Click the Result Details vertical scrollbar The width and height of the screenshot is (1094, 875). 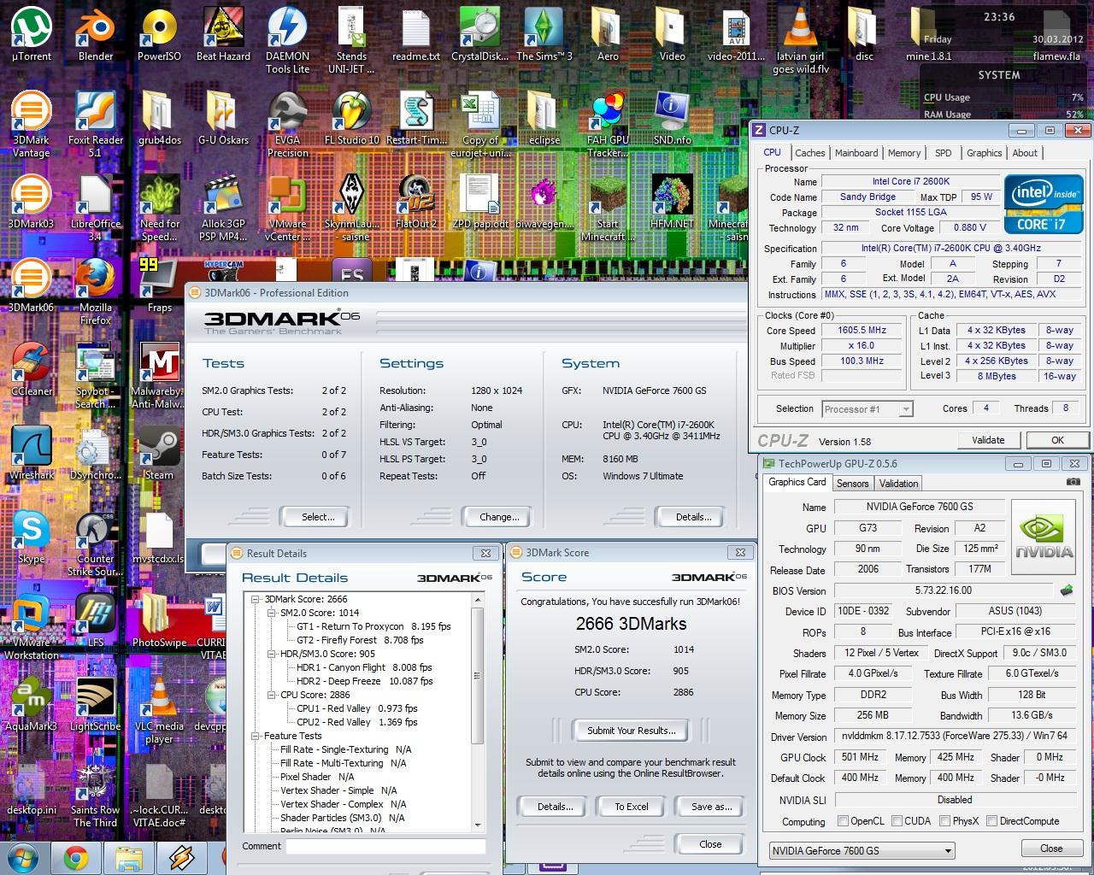[478, 712]
